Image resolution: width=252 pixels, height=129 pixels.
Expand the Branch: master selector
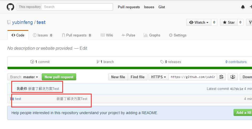[x=24, y=77]
